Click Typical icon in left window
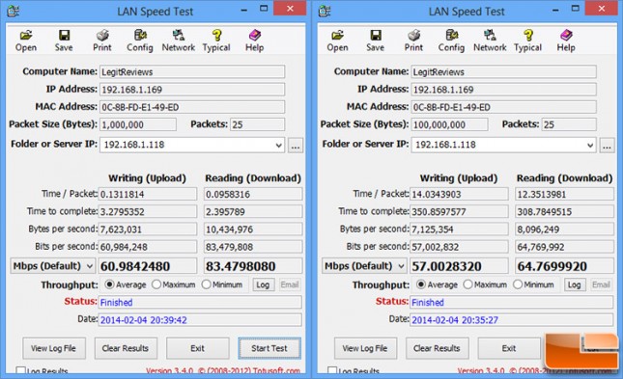This screenshot has height=379, width=623. click(x=216, y=41)
